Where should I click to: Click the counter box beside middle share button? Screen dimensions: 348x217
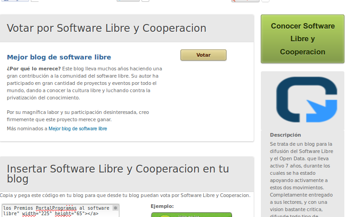click(x=145, y=0)
